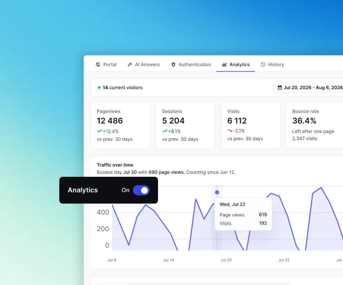Click the '2,347 visits' text
343x285 pixels.
(x=305, y=139)
